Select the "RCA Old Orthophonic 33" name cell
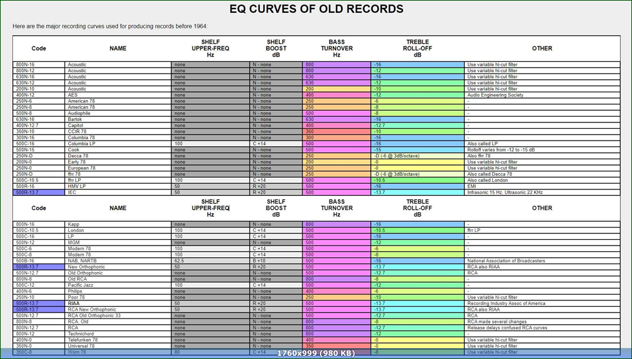This screenshot has height=359, width=632. (x=117, y=315)
